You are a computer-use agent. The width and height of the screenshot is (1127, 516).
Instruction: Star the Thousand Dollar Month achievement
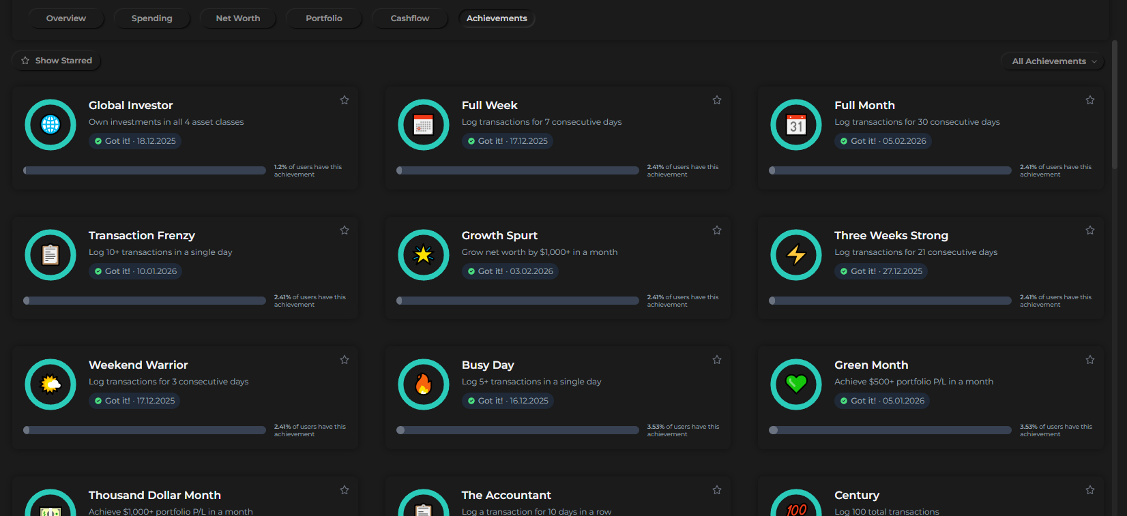pyautogui.click(x=345, y=490)
